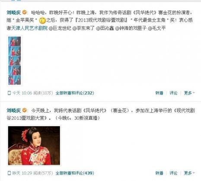Image resolution: width=201 pixels, height=181 pixels.
Task: Click 转播 on the first post
Action: pyautogui.click(x=160, y=93)
